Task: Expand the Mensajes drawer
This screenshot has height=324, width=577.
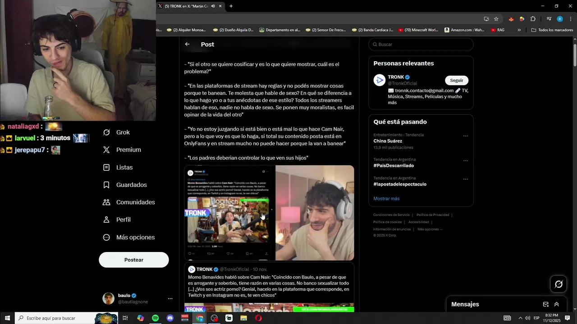Action: point(557,304)
